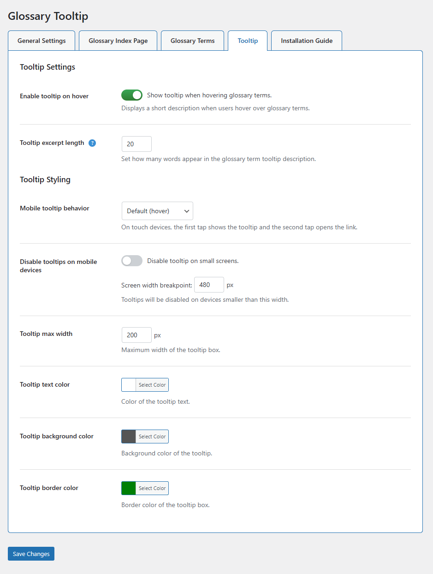Focus the Tooltip excerpt length input field
Screen dimensions: 433x574
point(136,144)
